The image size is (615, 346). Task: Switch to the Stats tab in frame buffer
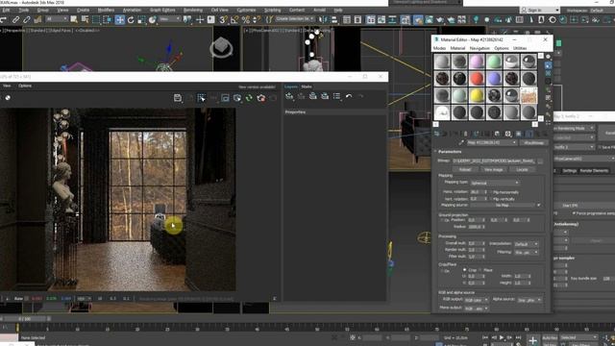tap(307, 86)
